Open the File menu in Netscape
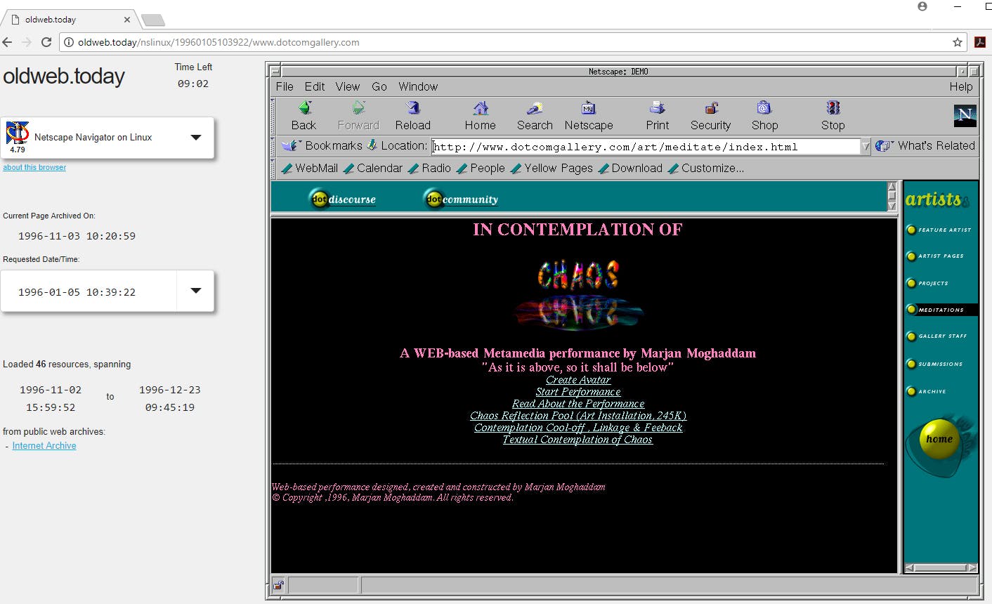 point(285,86)
